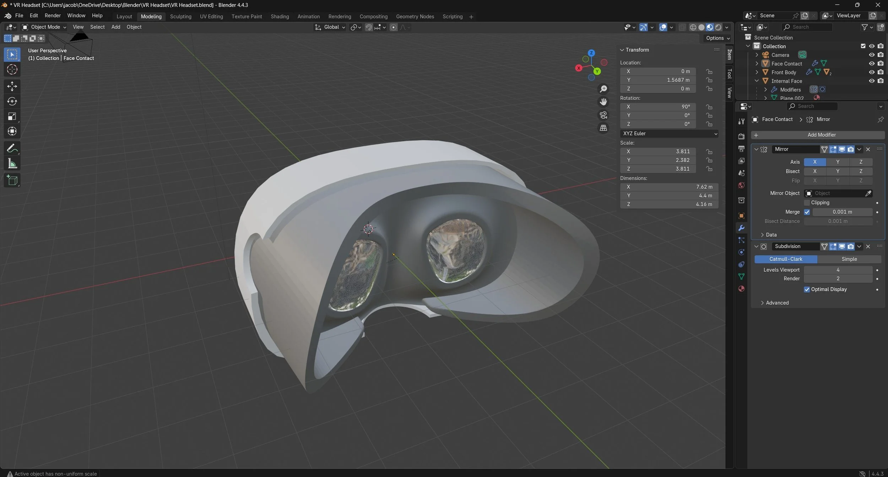Switch to the Sculpting workspace tab
The image size is (888, 477).
pyautogui.click(x=180, y=16)
